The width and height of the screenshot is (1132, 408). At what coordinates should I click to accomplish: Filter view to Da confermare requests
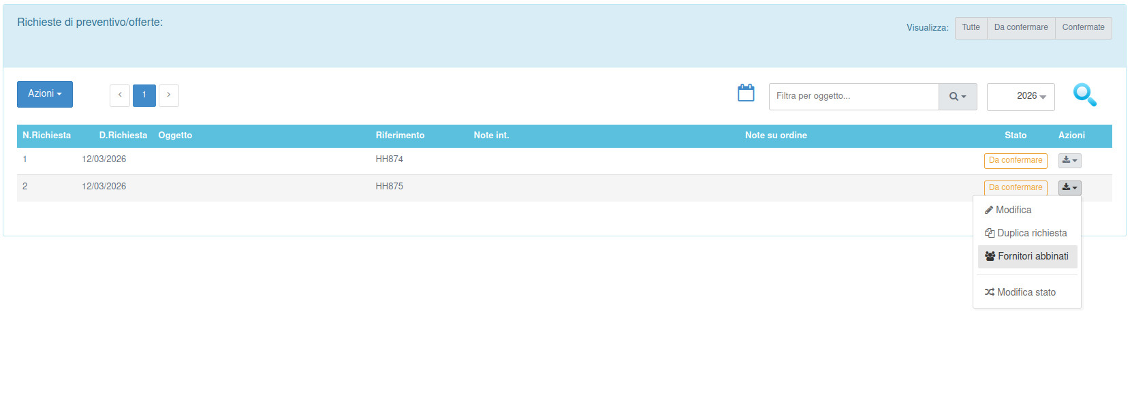coord(1020,28)
